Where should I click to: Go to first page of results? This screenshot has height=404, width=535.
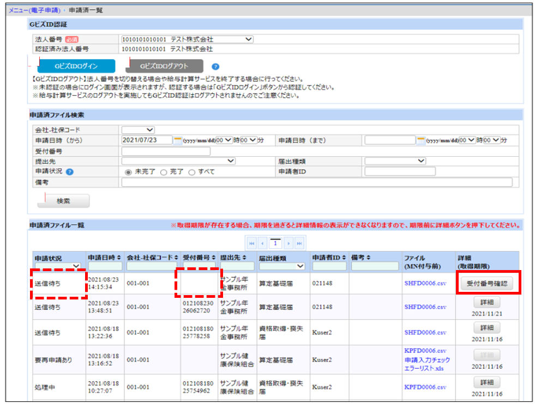click(x=252, y=243)
